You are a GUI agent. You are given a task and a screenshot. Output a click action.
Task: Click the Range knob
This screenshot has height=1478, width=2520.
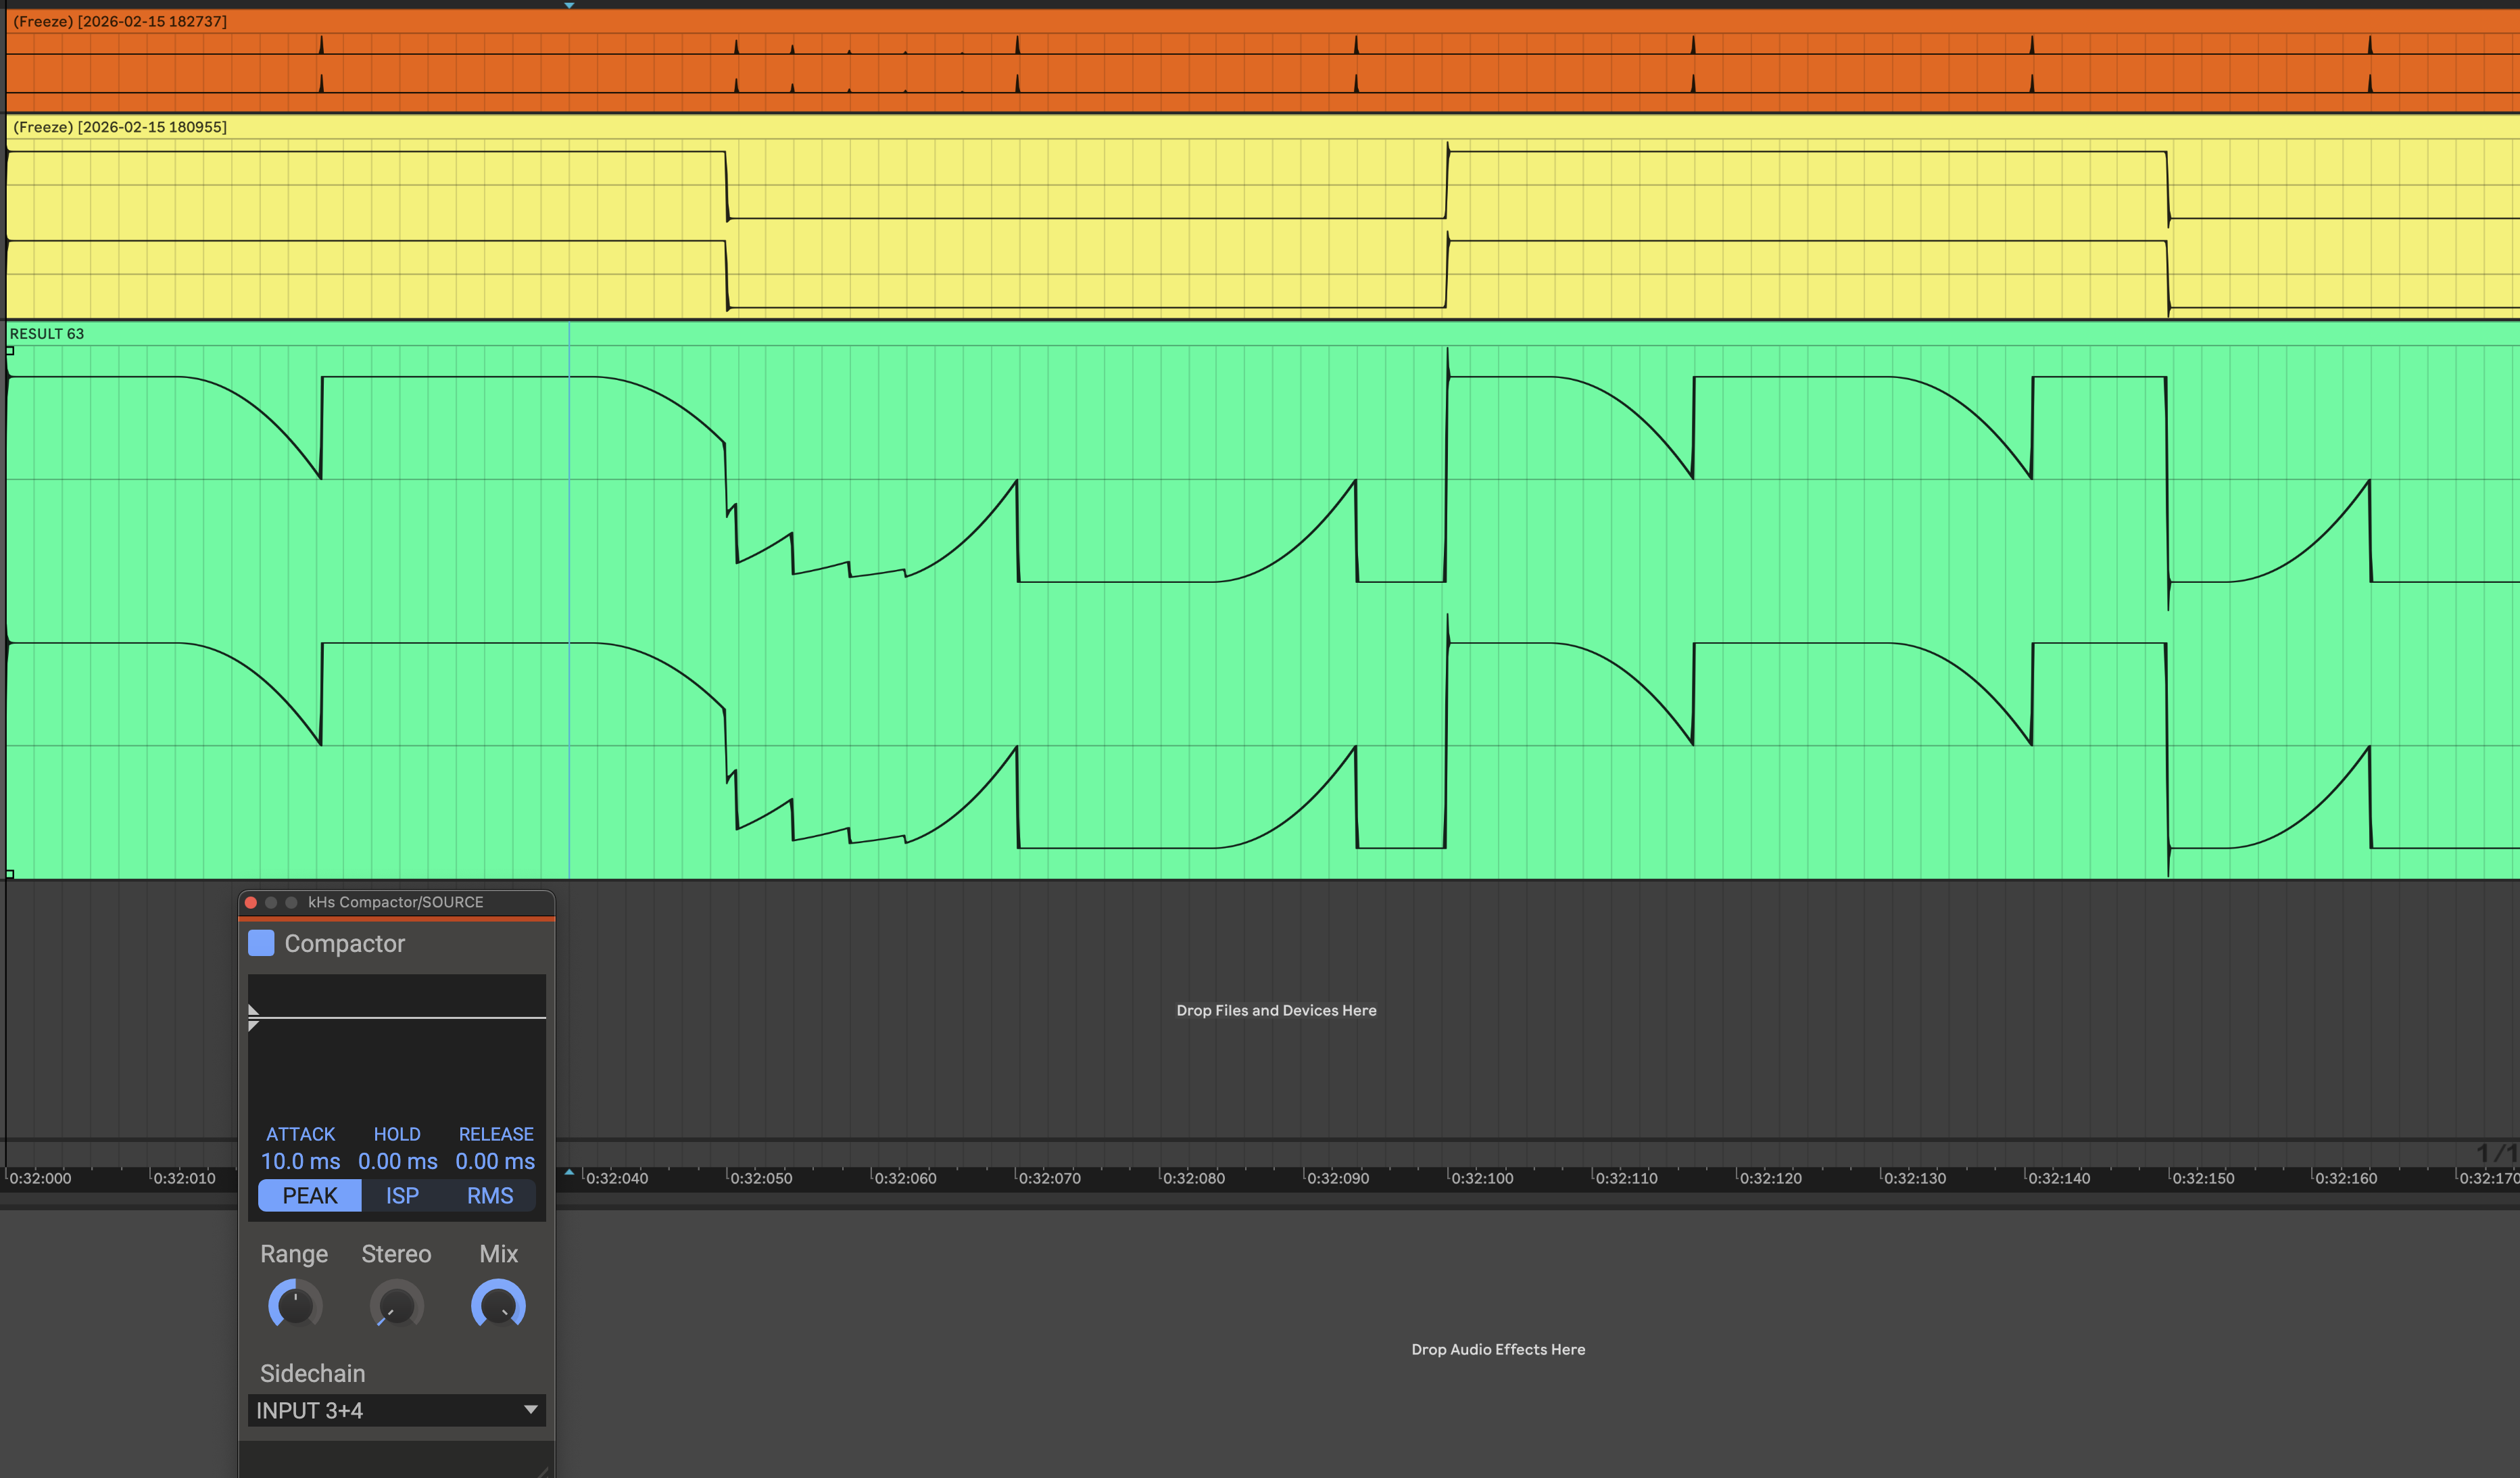tap(295, 1305)
